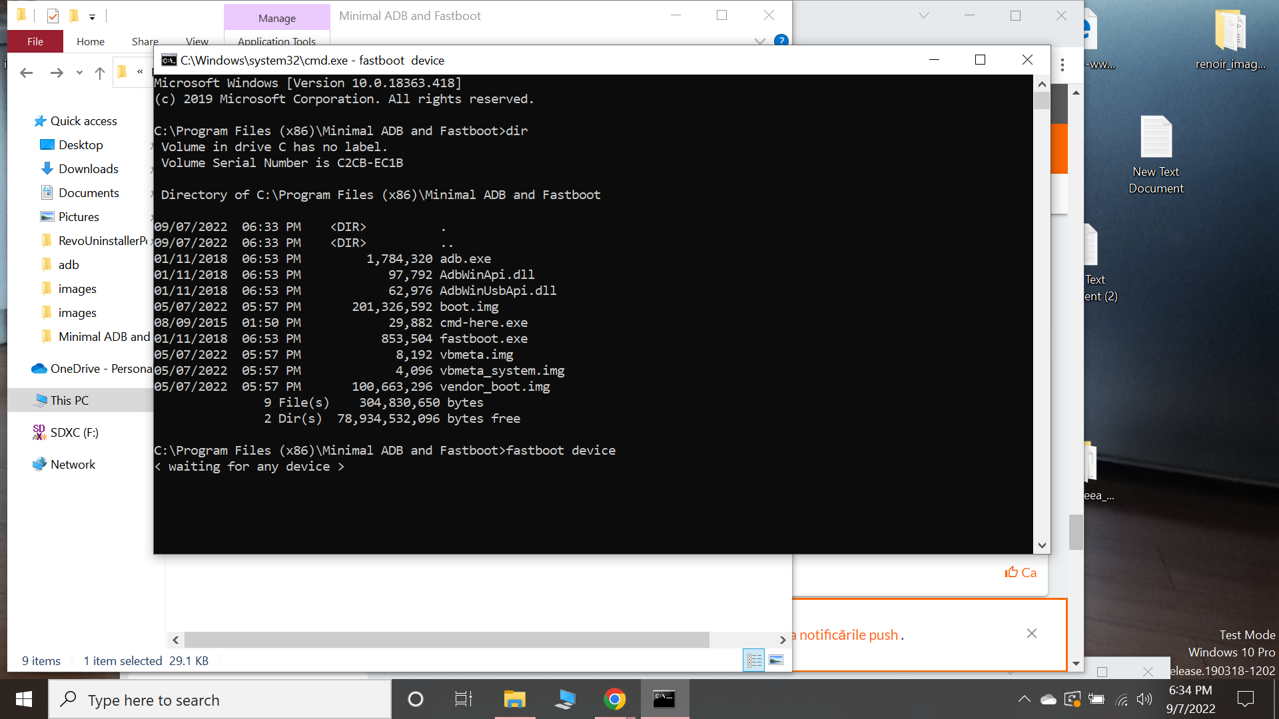The image size is (1279, 719).
Task: Show hidden system tray icons
Action: pos(1024,699)
